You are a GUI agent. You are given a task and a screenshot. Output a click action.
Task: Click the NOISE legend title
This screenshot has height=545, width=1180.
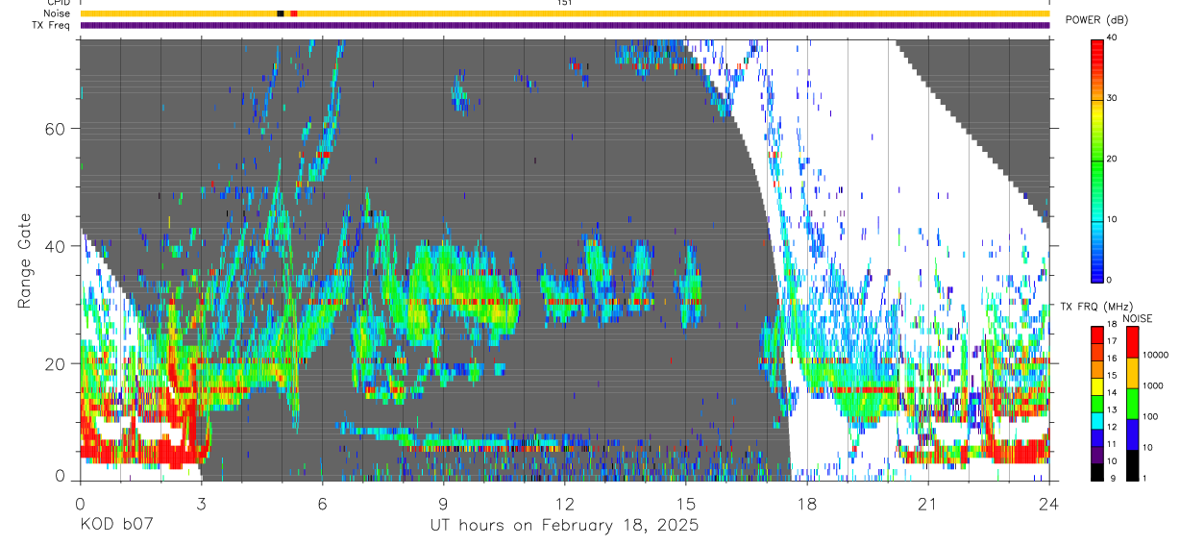(1138, 318)
